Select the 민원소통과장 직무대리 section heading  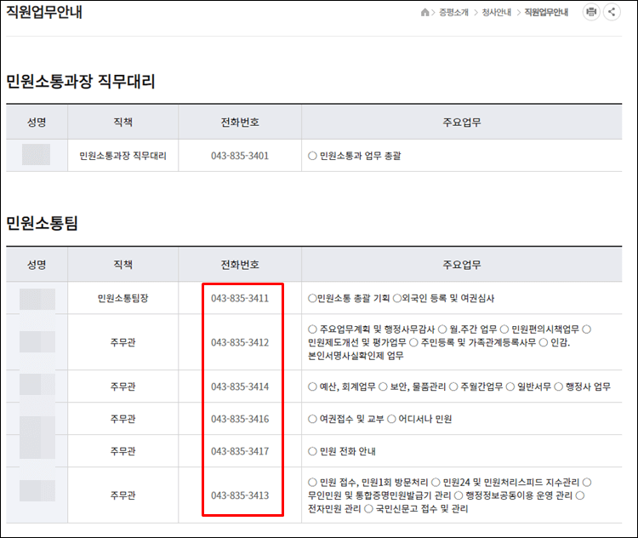(81, 82)
